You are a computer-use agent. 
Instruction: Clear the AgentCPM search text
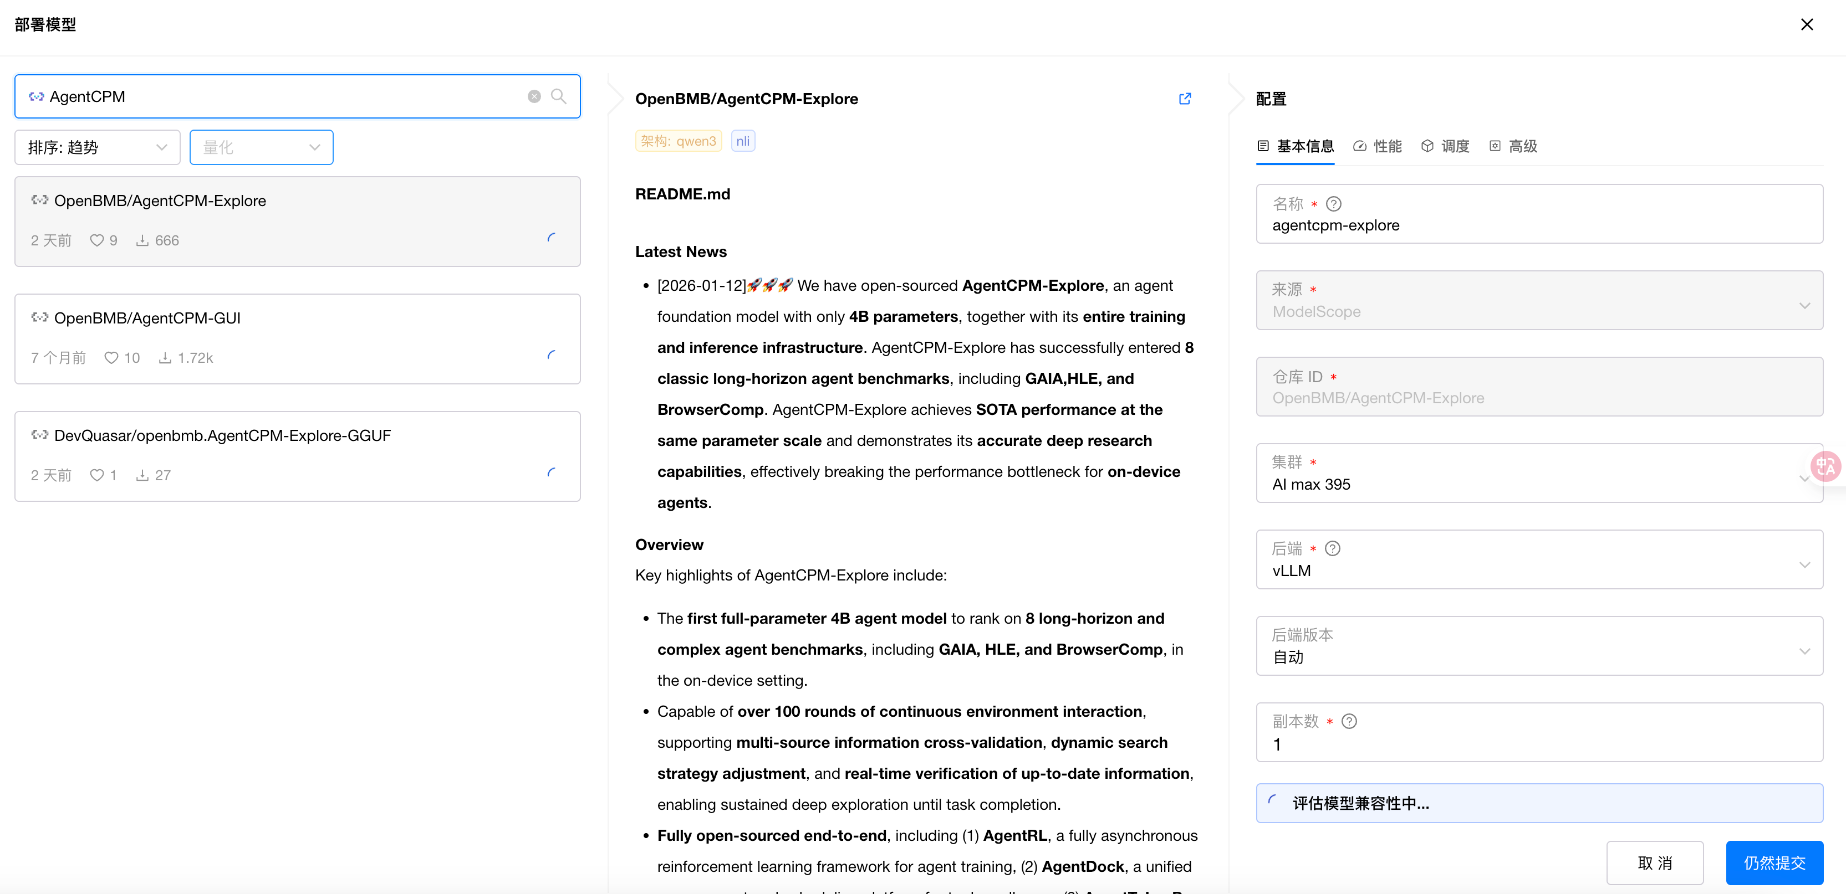tap(534, 96)
